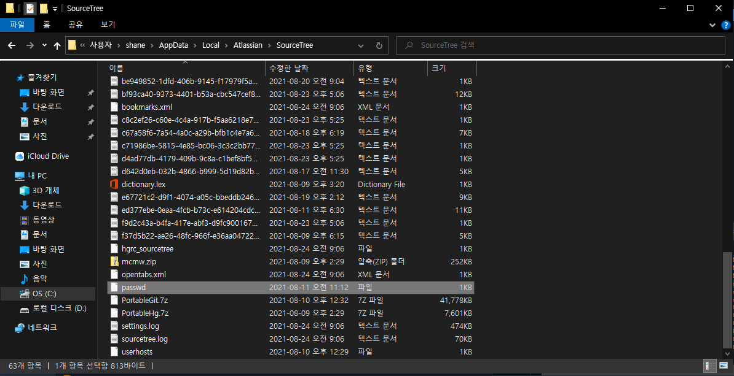Open the quick access toolbar customize dropdown
The image size is (734, 376).
tap(55, 9)
